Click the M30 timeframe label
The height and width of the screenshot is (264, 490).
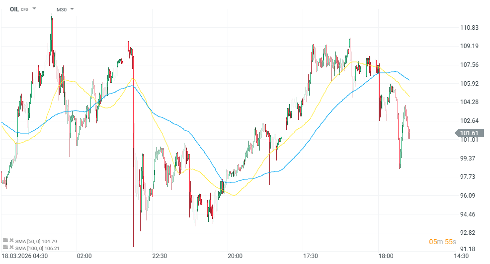coord(61,9)
